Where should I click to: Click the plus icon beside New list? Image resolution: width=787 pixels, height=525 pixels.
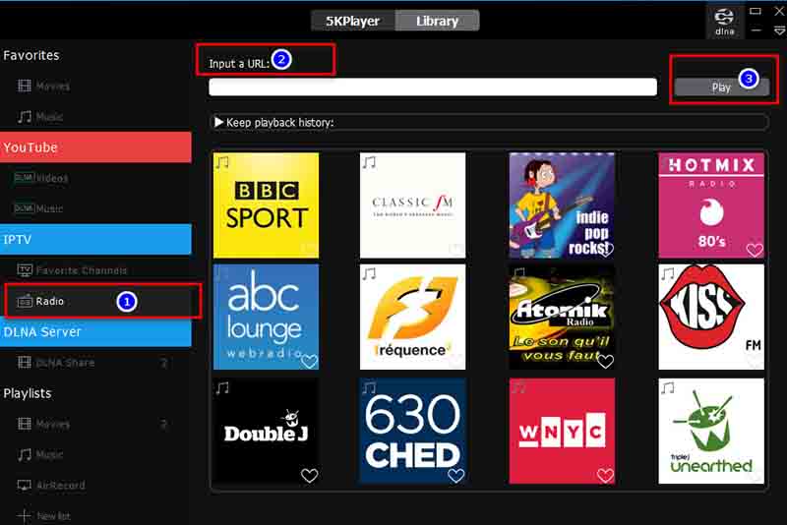click(24, 515)
